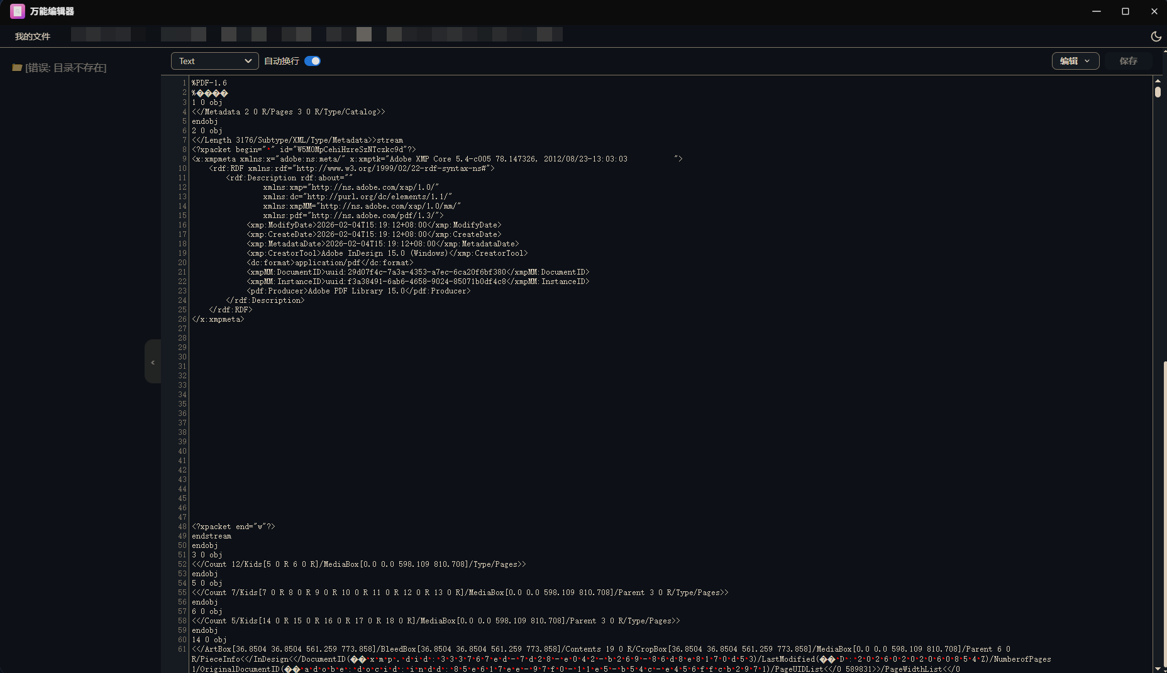This screenshot has height=673, width=1167.
Task: Minimize the editor window
Action: point(1097,11)
